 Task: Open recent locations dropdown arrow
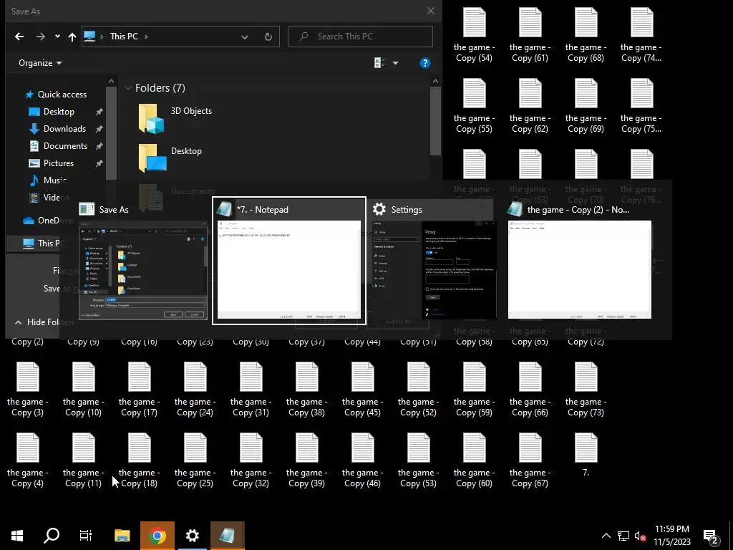click(57, 37)
